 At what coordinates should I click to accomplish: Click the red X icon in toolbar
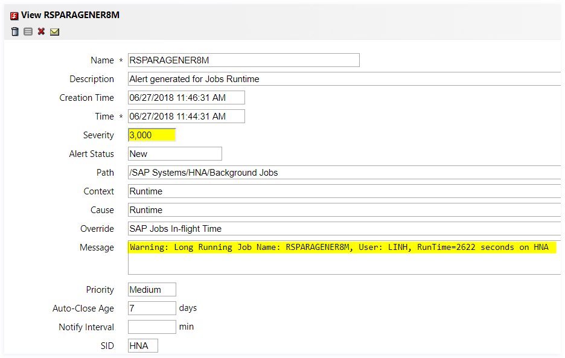(x=41, y=31)
